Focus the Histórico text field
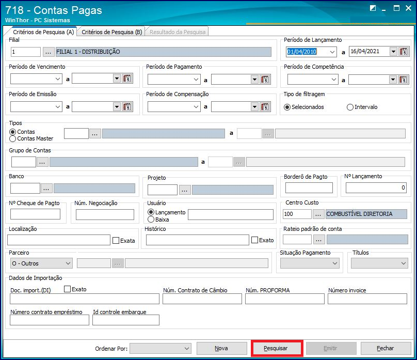The height and width of the screenshot is (360, 417). 198,240
